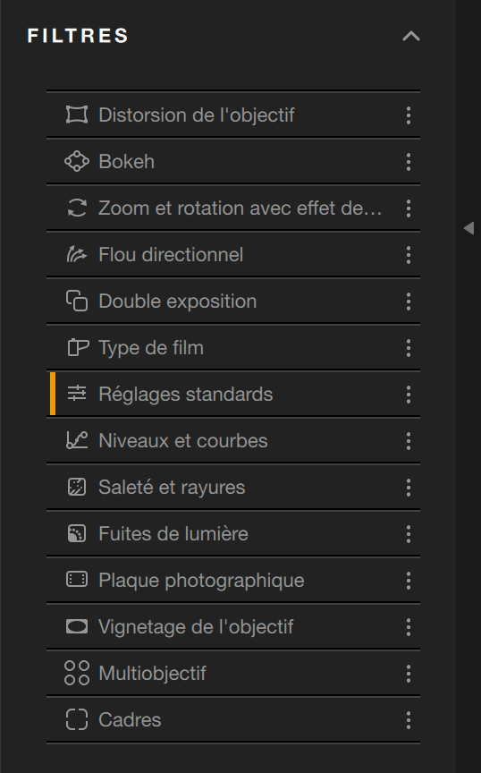Select the Type de film icon
Screen dimensions: 481x773
pos(78,347)
